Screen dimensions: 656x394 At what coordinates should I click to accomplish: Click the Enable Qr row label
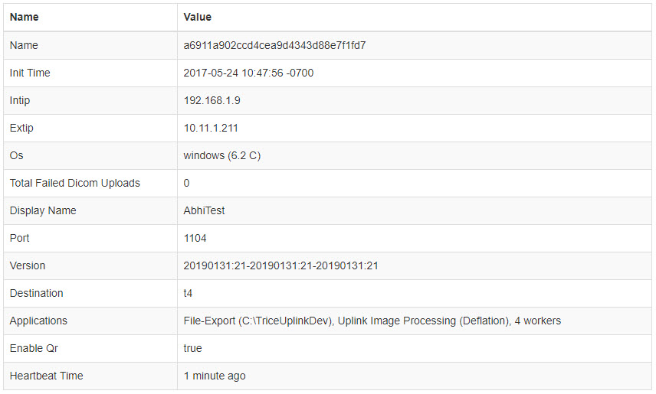click(34, 348)
